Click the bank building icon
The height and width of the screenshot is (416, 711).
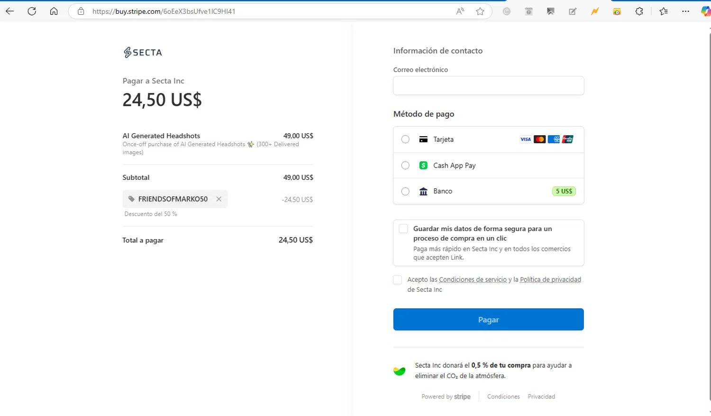pos(423,191)
